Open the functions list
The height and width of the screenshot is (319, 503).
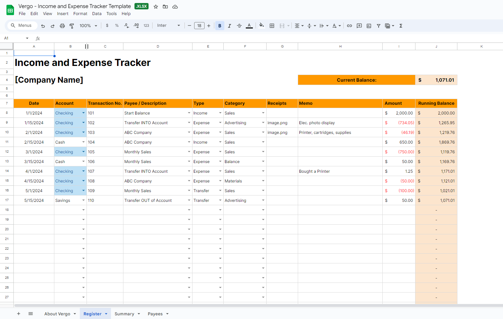[x=401, y=25]
